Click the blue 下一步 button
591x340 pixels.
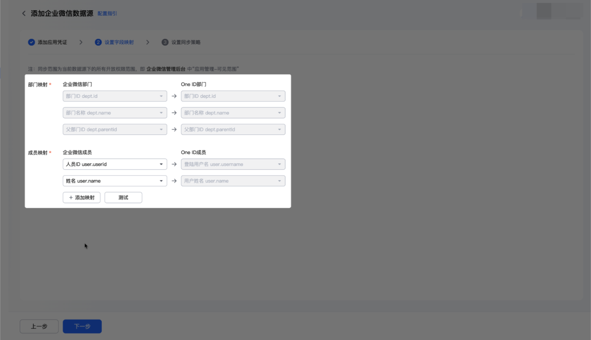tap(82, 326)
